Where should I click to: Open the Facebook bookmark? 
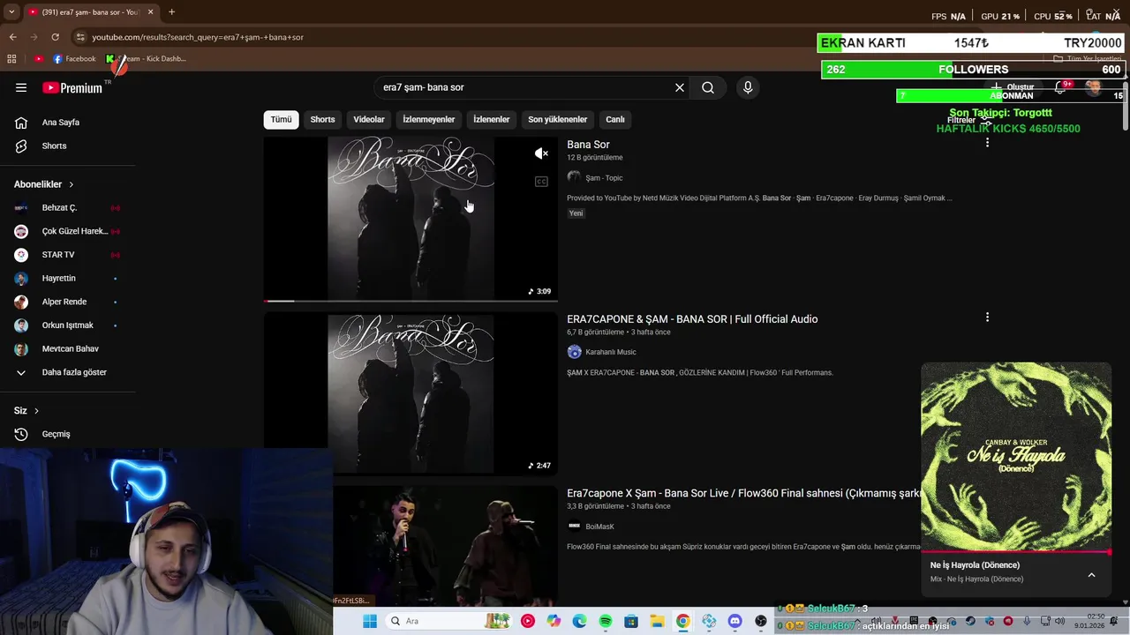coord(74,59)
